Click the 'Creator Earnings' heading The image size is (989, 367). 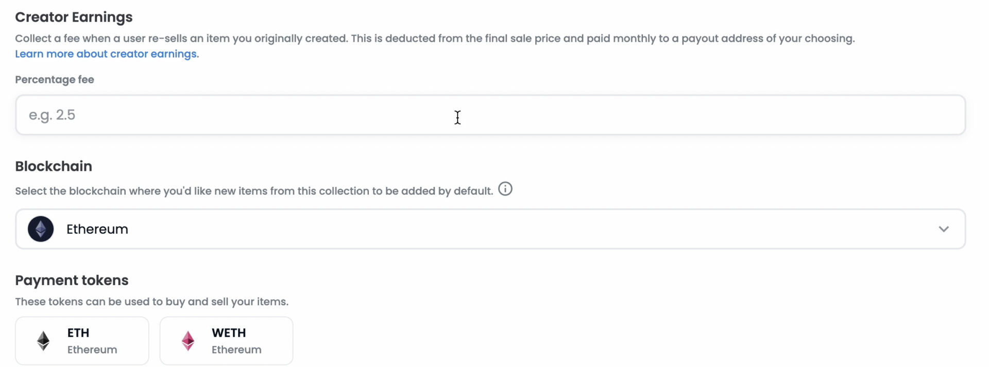(x=74, y=17)
